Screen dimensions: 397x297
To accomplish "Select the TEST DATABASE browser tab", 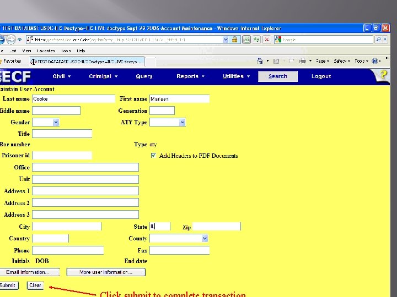I will (x=87, y=62).
